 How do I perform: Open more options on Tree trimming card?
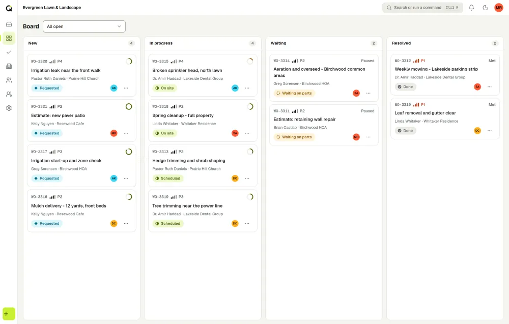click(247, 223)
